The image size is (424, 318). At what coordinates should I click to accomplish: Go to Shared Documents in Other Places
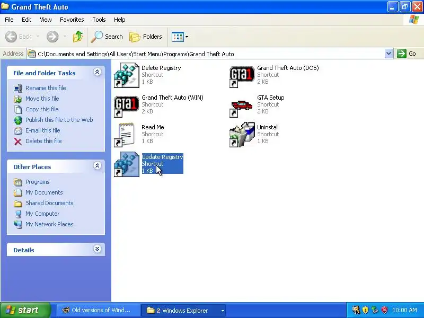[49, 203]
